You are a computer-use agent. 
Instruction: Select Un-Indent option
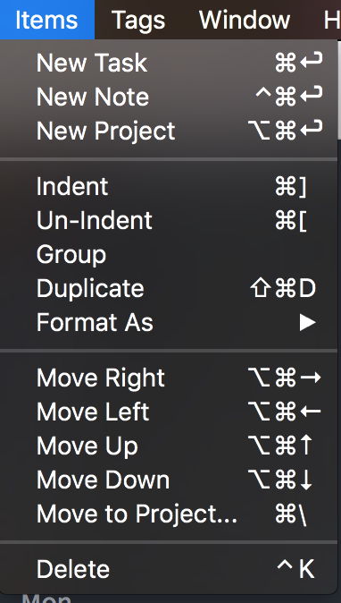pyautogui.click(x=169, y=220)
